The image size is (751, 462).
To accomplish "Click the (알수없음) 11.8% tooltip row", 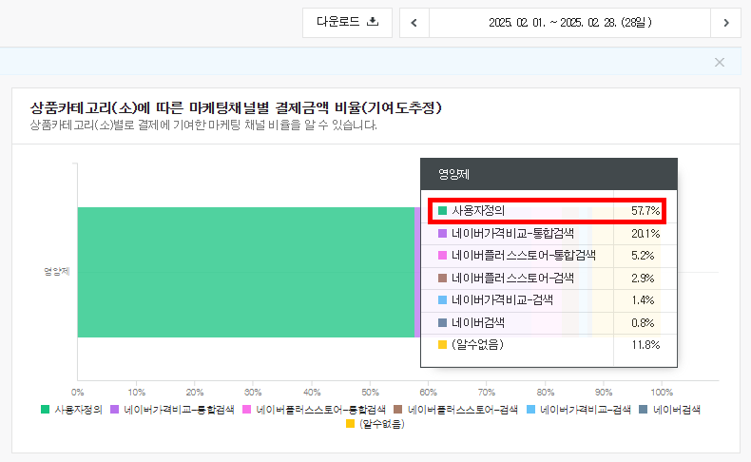I will (549, 345).
